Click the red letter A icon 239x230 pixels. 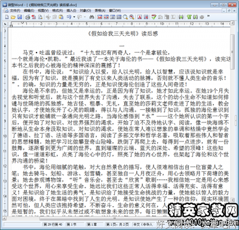140,17
